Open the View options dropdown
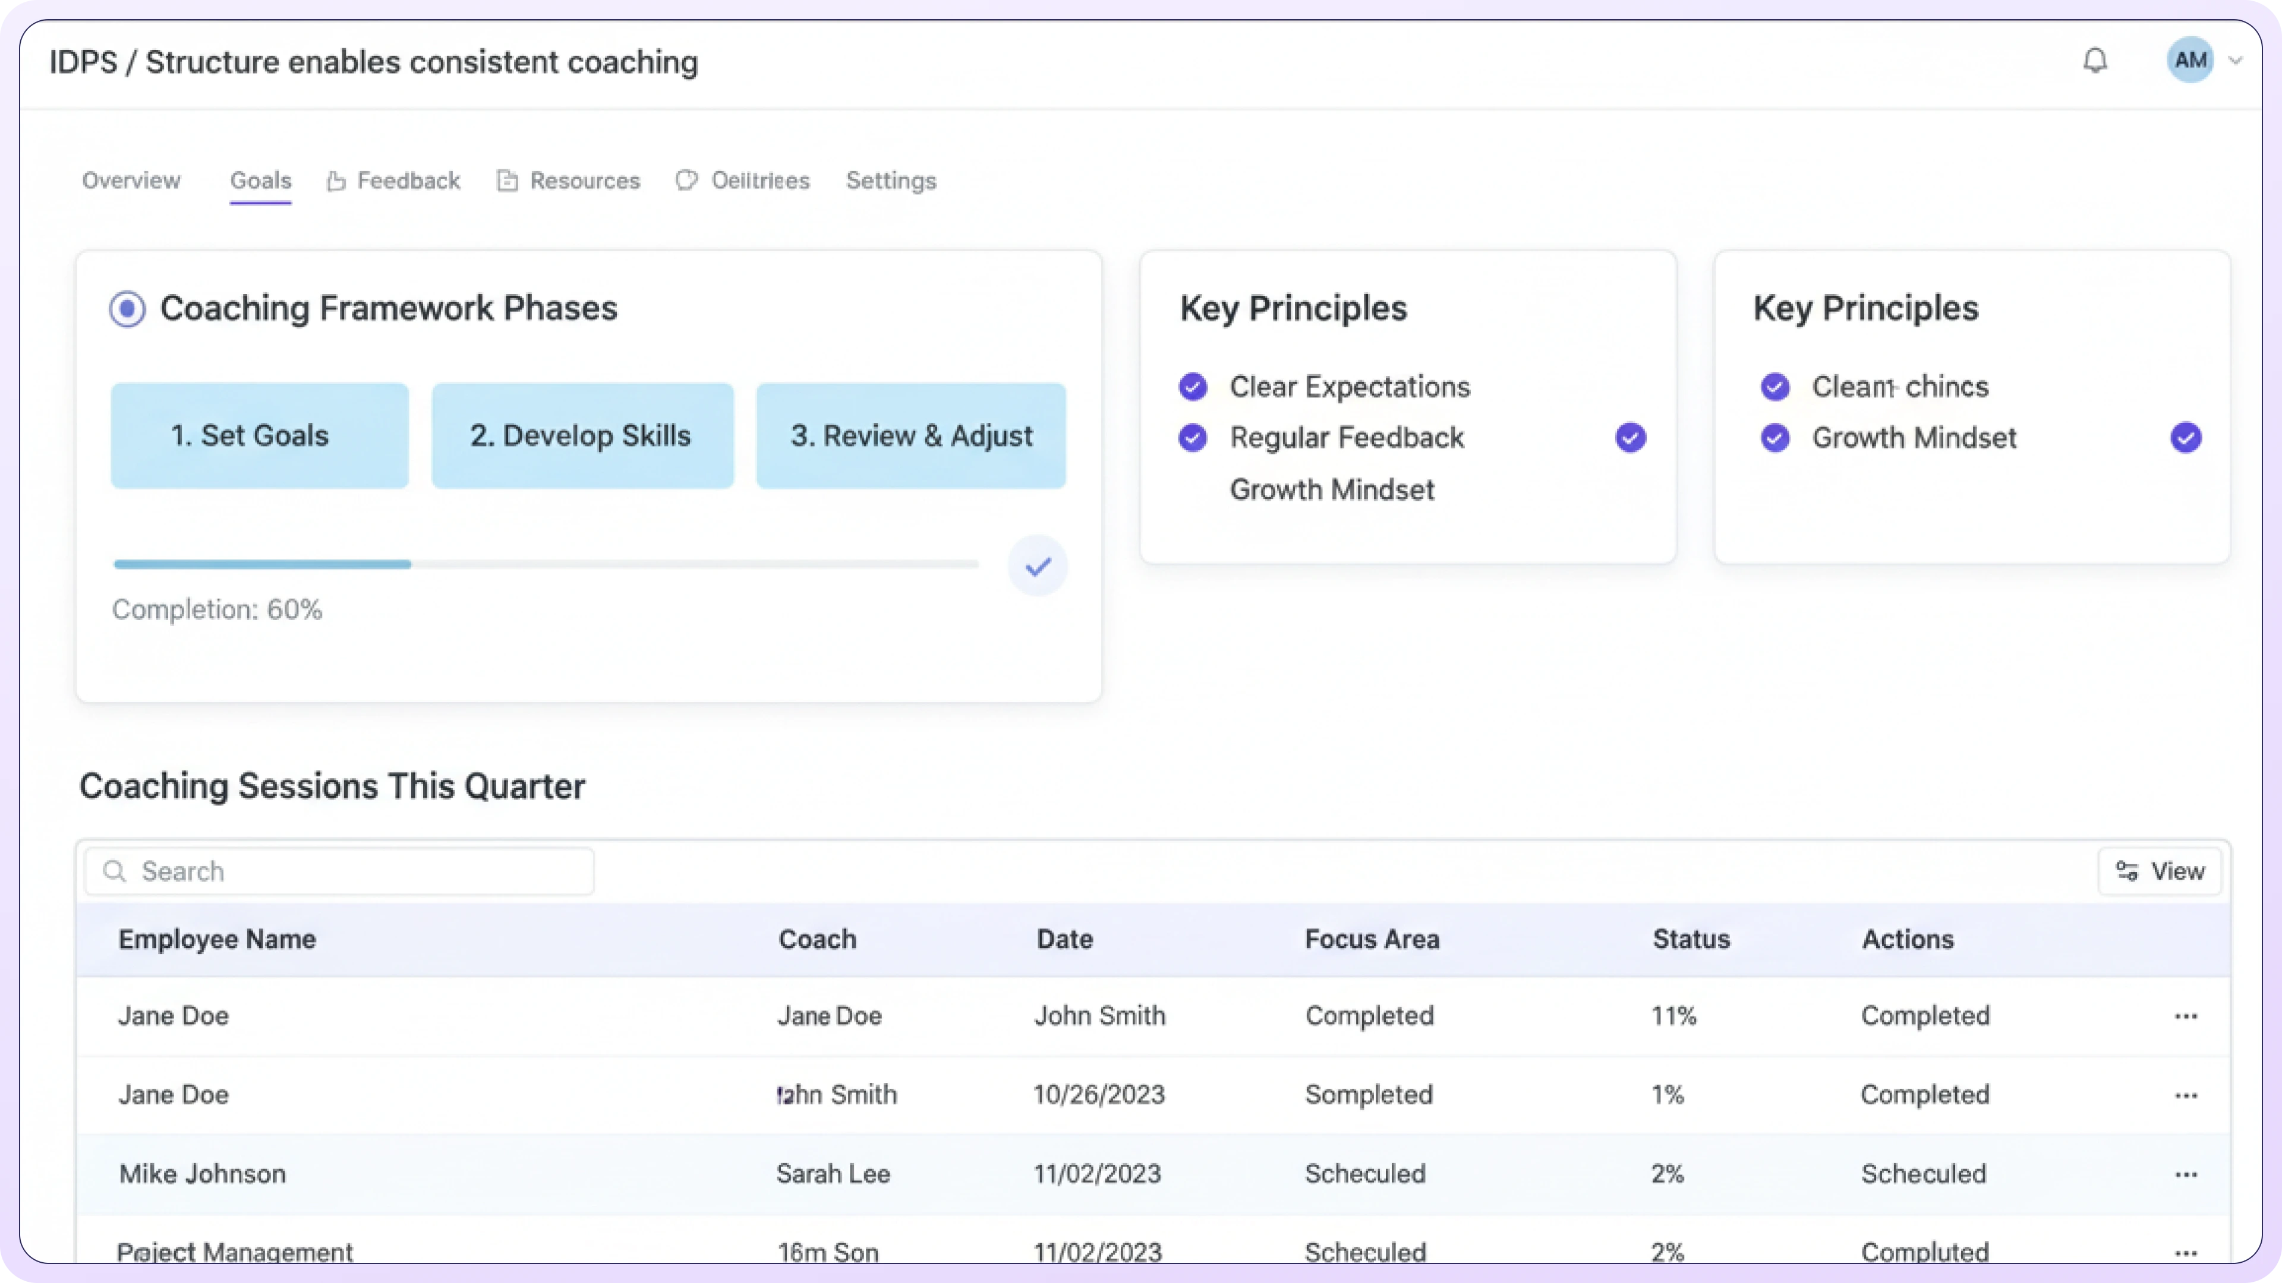 (x=2160, y=871)
